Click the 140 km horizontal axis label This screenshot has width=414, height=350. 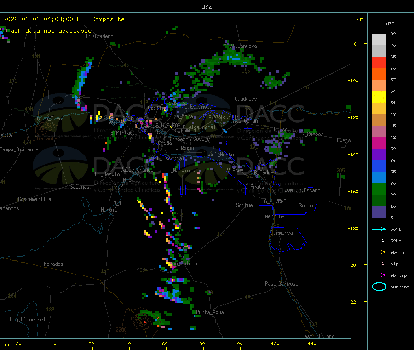[312, 344]
